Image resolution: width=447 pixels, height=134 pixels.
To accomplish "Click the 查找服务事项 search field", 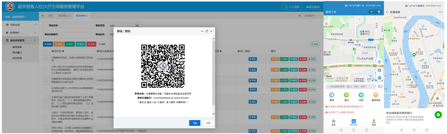I will (351, 86).
